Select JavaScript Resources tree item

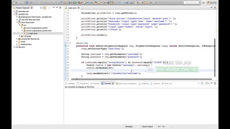(x=30, y=39)
